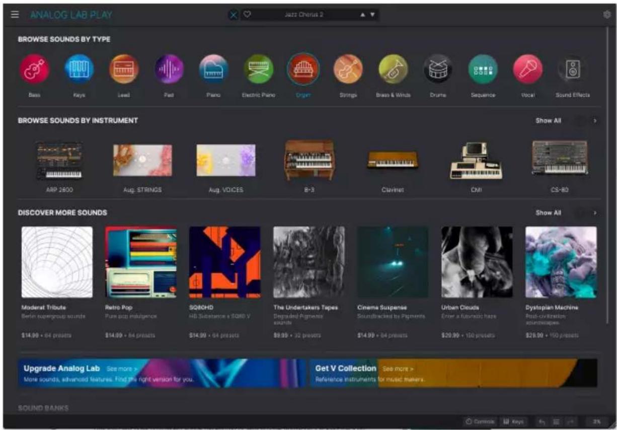This screenshot has width=617, height=430.
Task: Click See more on Upgrade Analog Lab
Action: coord(122,369)
